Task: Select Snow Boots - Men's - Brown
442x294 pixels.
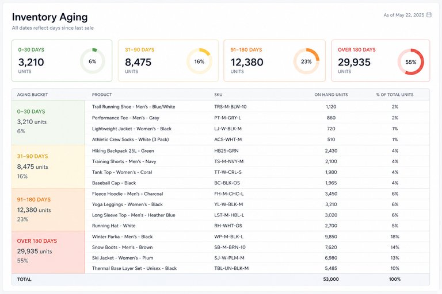Action: click(122, 247)
